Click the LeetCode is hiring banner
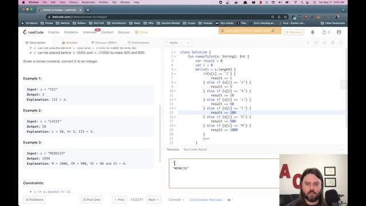The width and height of the screenshot is (366, 206). 250,30
